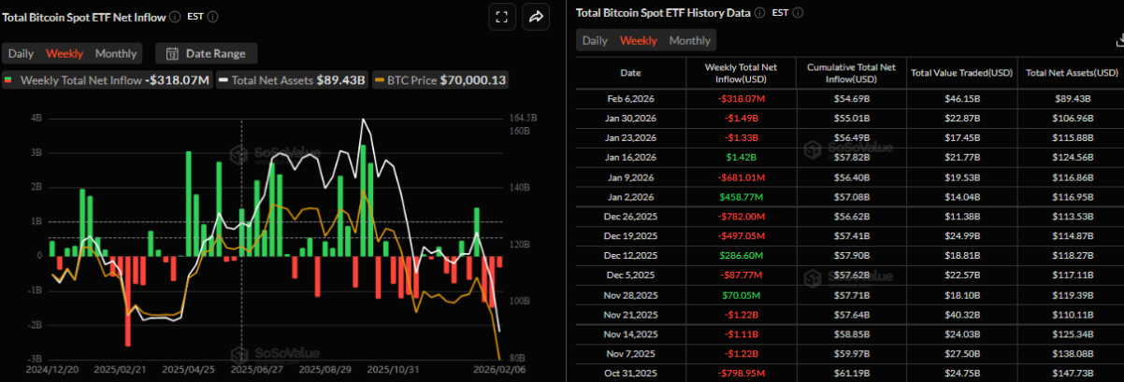Hide the BTC Price line series
Viewport: 1124px width, 382px height.
[441, 80]
